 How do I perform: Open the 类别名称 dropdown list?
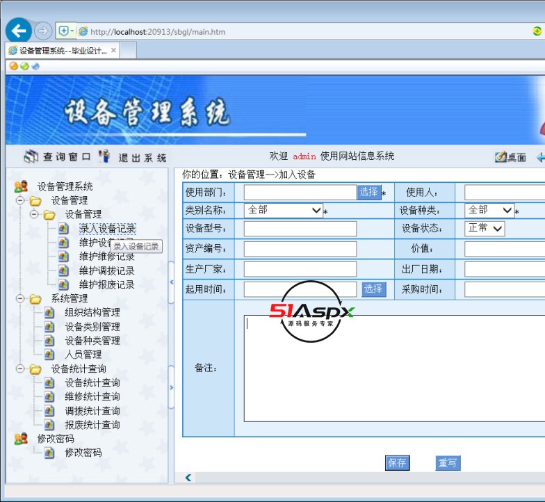pyautogui.click(x=284, y=210)
